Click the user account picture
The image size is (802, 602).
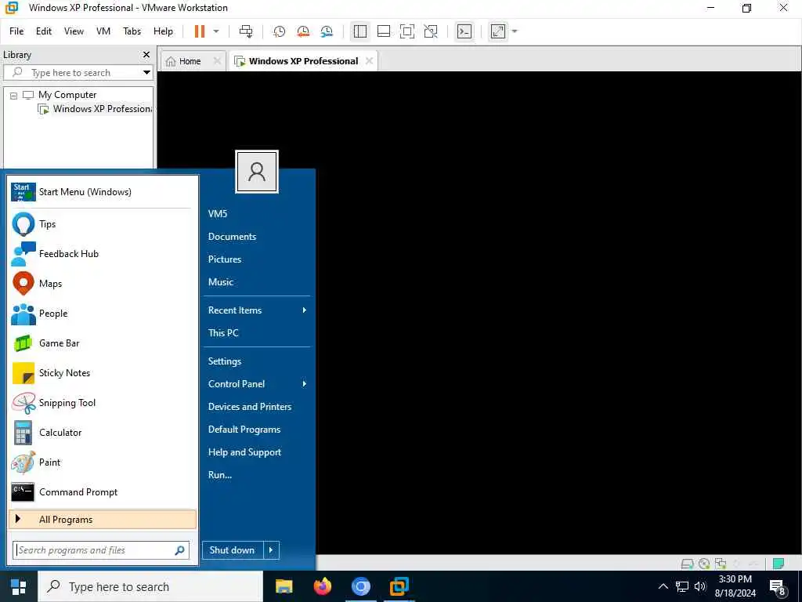(x=257, y=172)
